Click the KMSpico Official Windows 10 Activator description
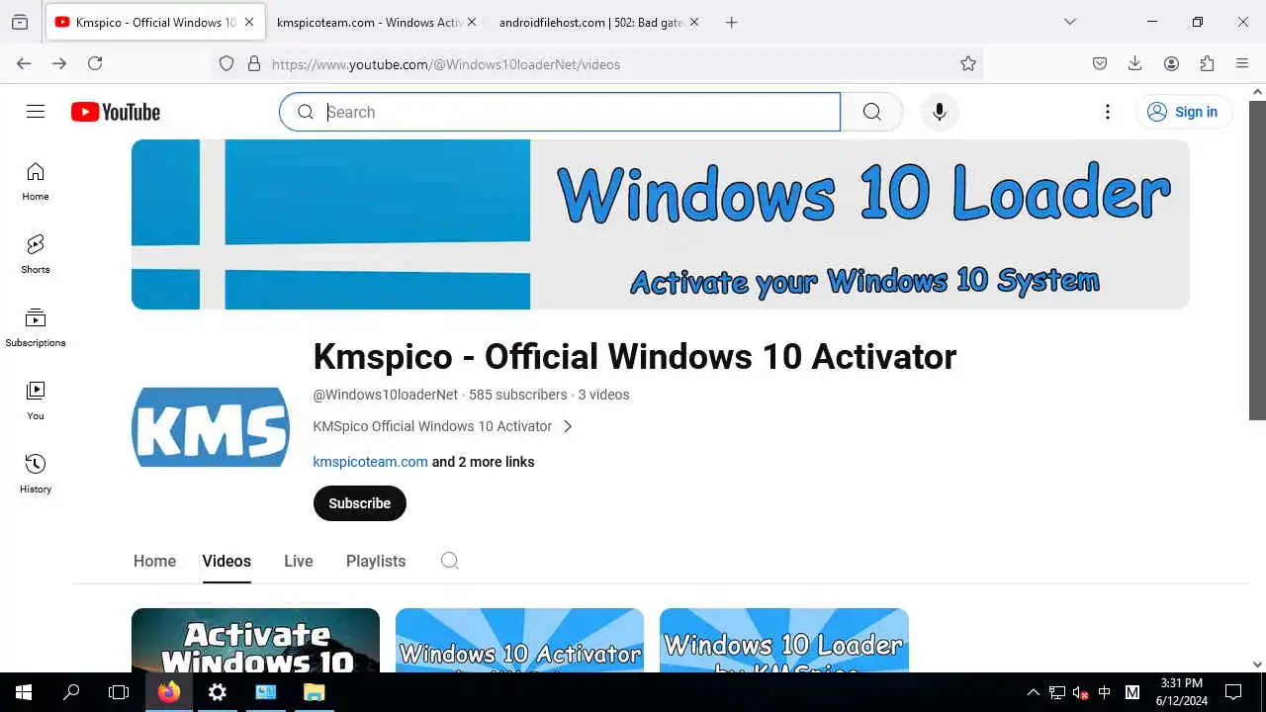This screenshot has width=1266, height=712. [x=432, y=426]
